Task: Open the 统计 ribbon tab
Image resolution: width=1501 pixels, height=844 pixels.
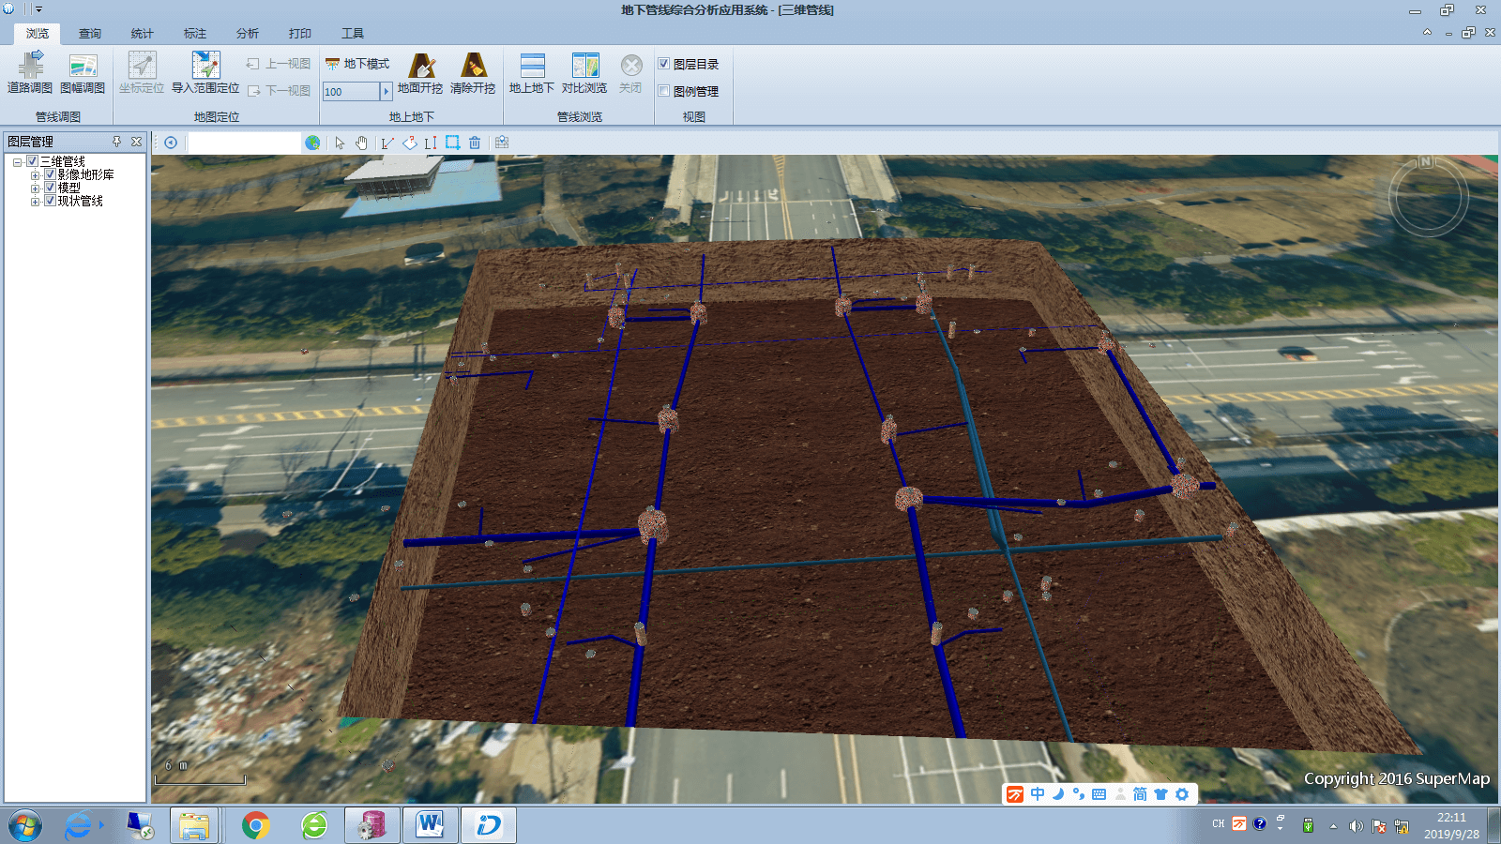Action: point(143,34)
